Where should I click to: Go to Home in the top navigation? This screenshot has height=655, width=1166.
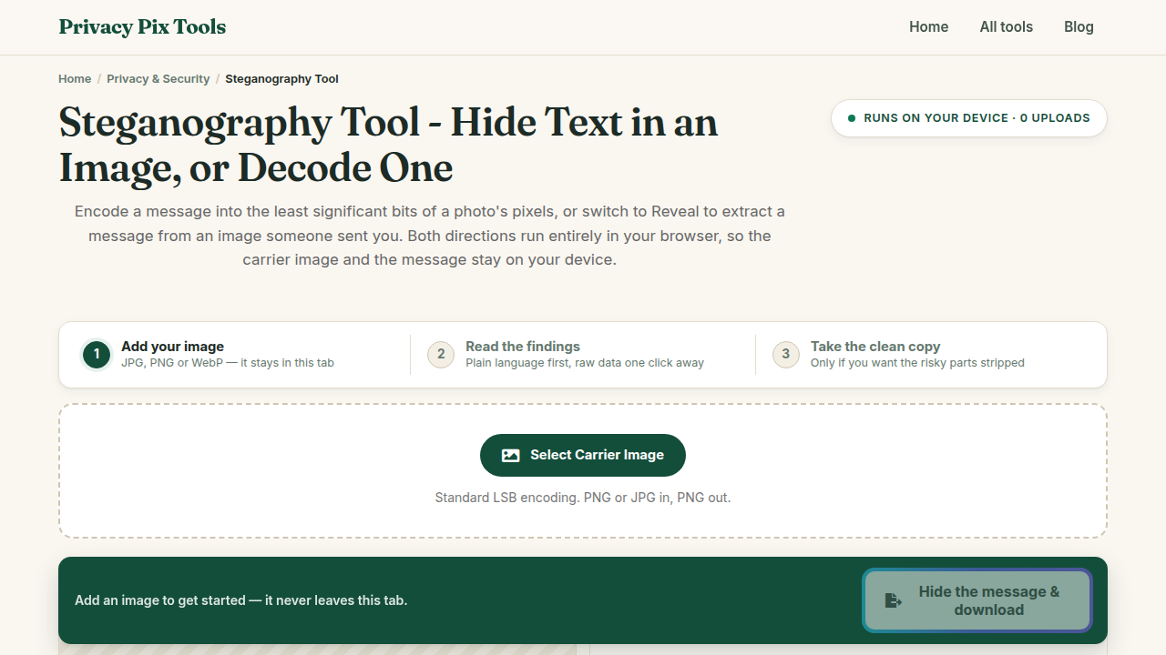tap(928, 27)
